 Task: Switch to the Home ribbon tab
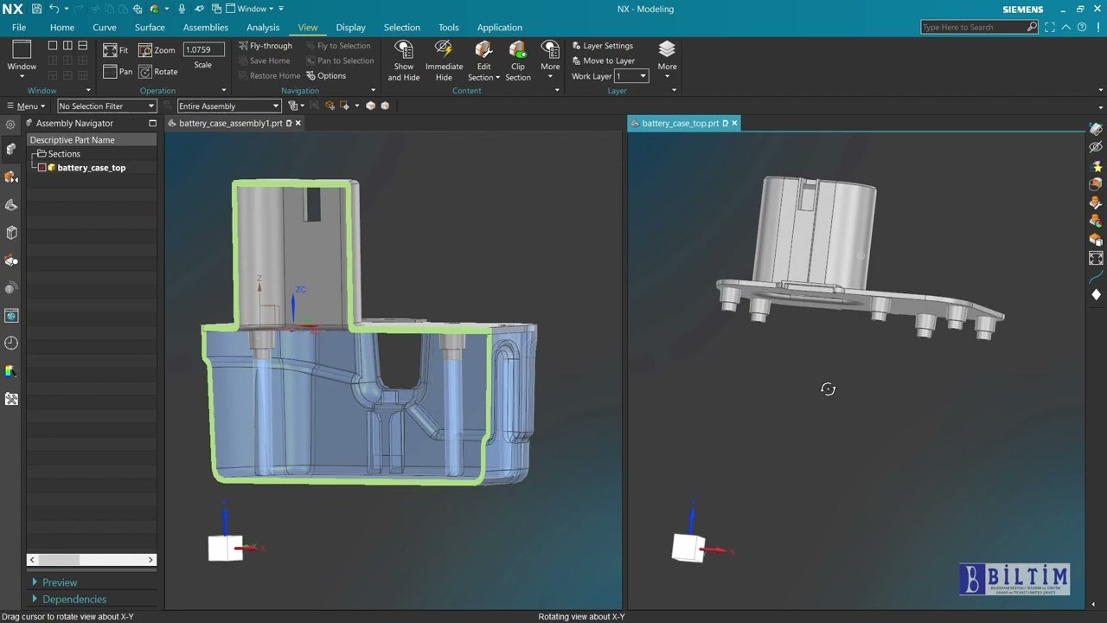62,27
